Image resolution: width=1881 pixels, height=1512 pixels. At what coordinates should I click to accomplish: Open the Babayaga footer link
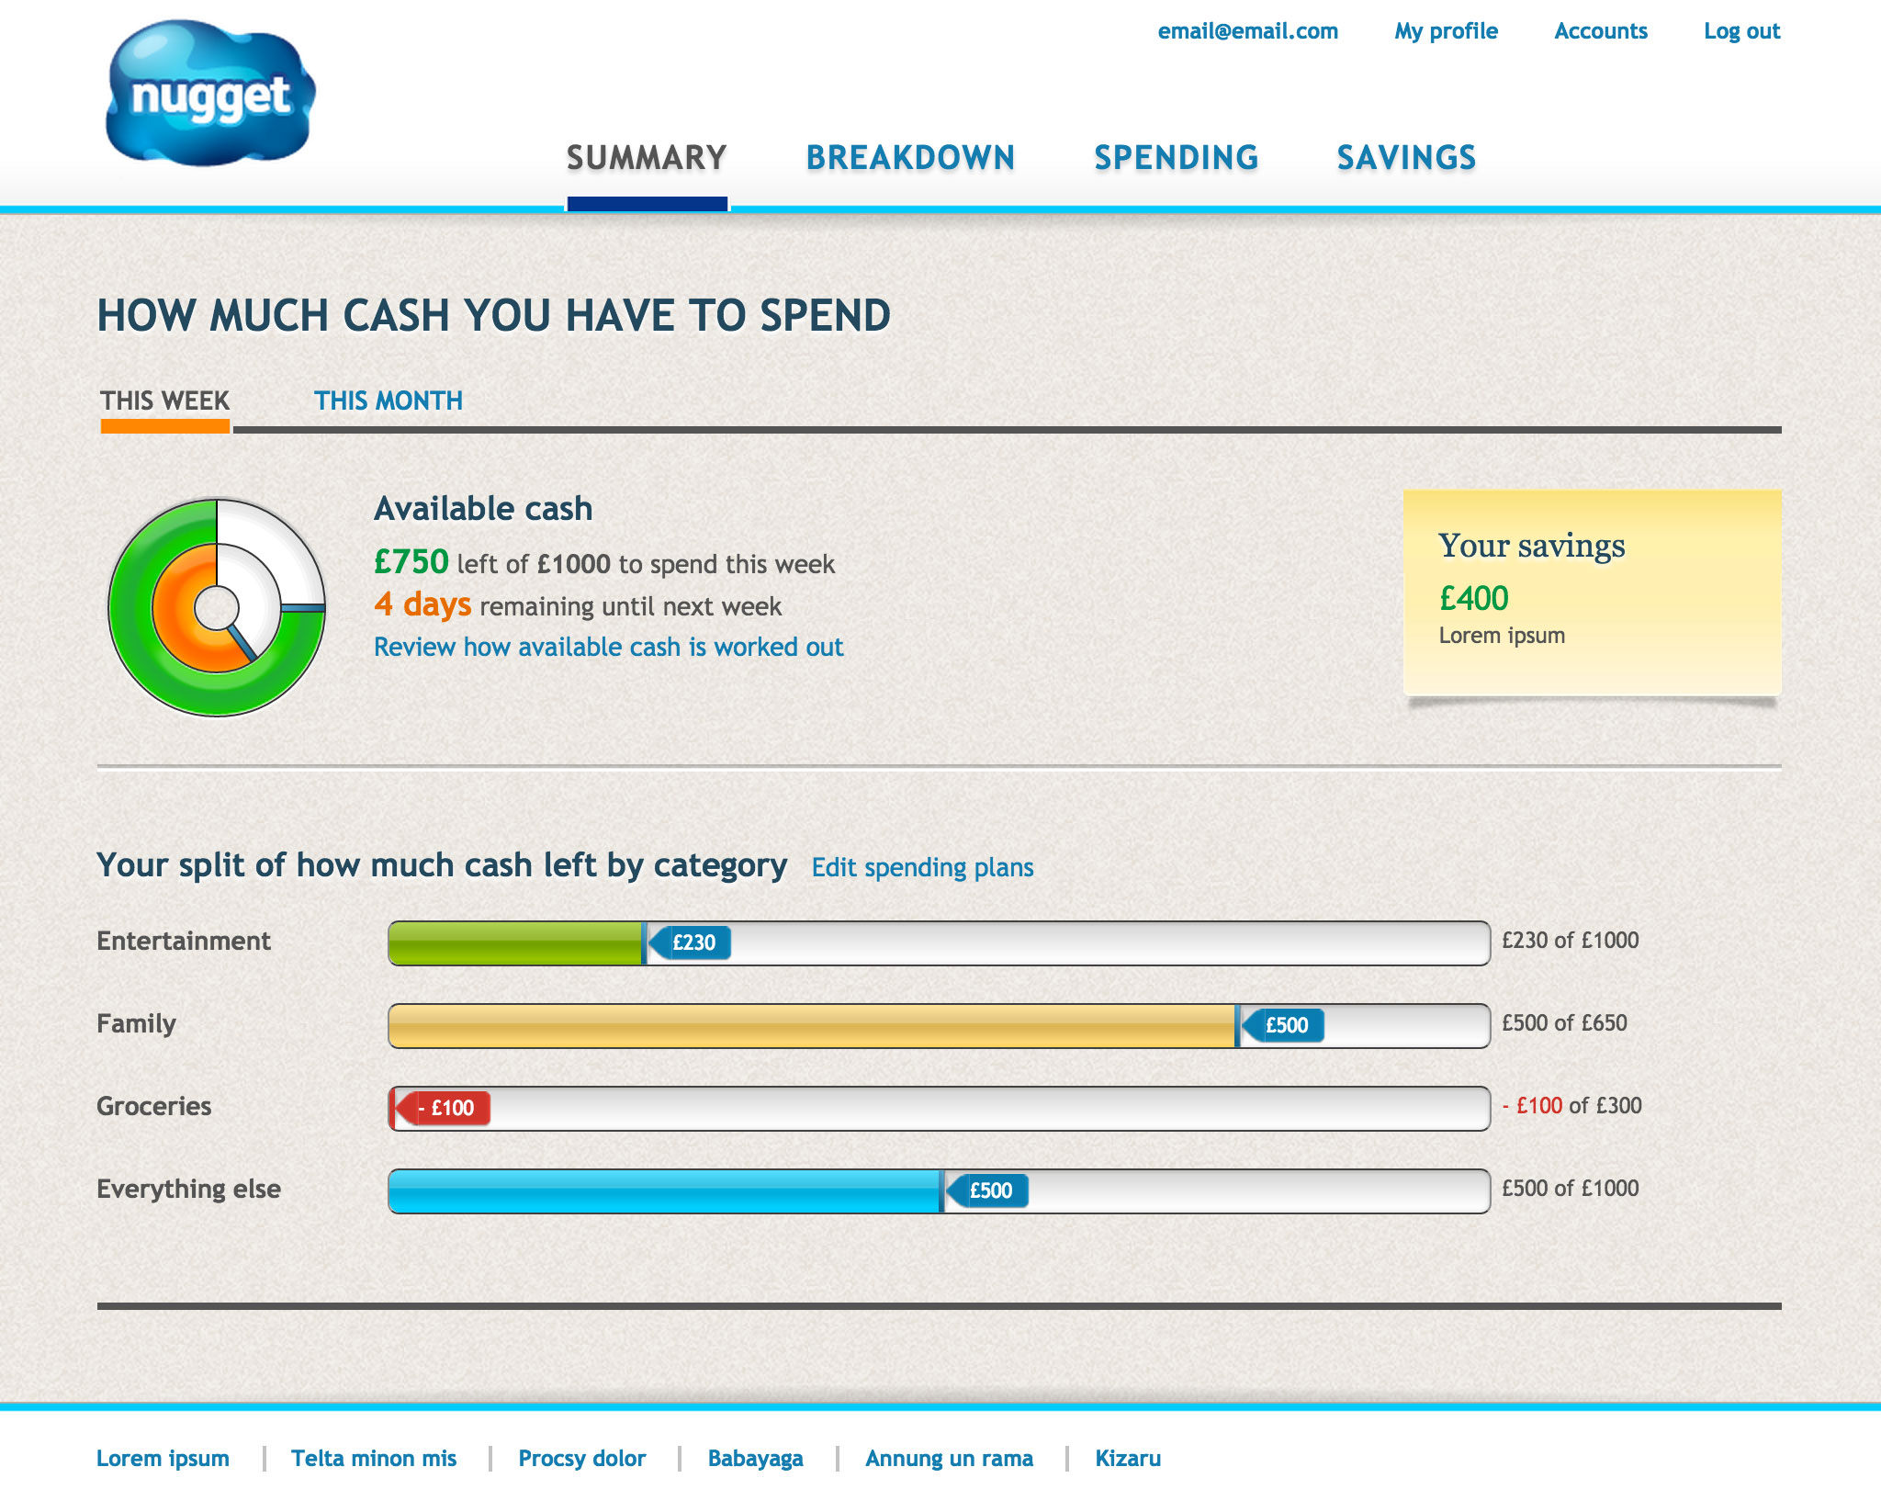pyautogui.click(x=755, y=1459)
